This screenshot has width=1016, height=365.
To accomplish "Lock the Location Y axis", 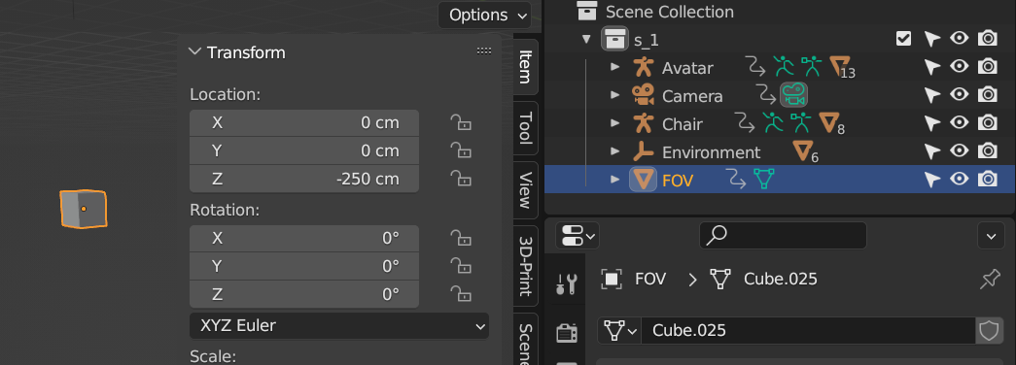I will click(x=460, y=150).
